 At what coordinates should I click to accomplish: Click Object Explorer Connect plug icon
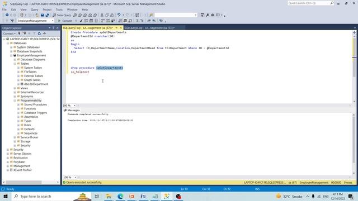[19, 33]
